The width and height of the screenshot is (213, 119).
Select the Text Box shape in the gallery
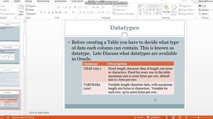tap(140, 6)
